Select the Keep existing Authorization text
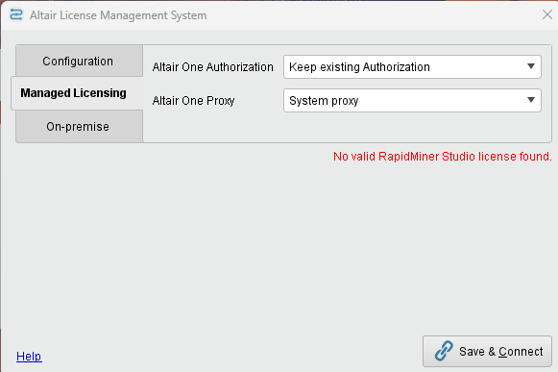 coord(359,67)
